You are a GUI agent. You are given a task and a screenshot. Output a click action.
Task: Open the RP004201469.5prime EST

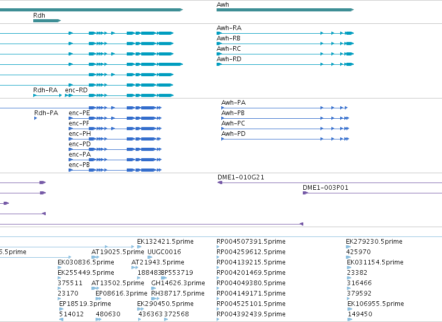[x=251, y=273]
